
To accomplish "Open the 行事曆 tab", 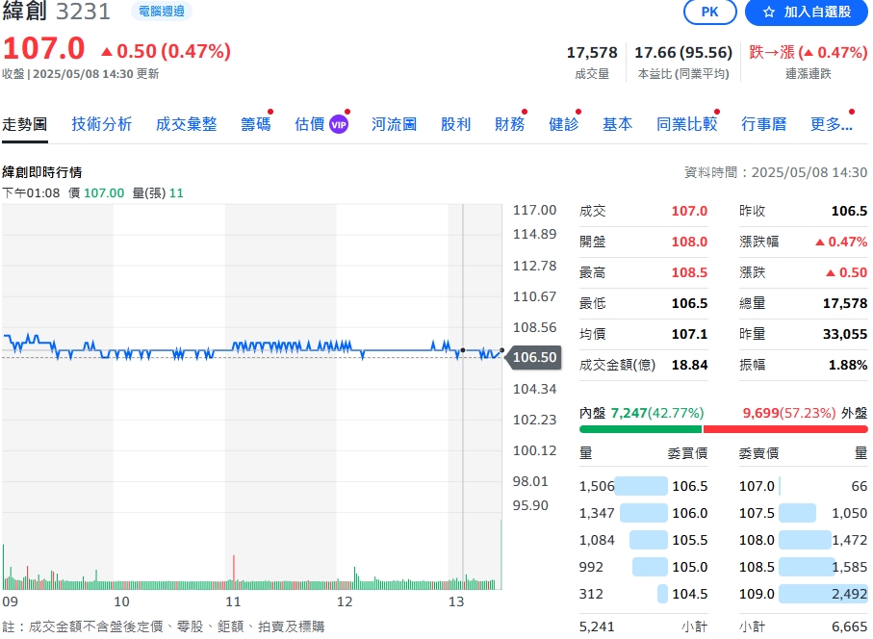I will 763,124.
